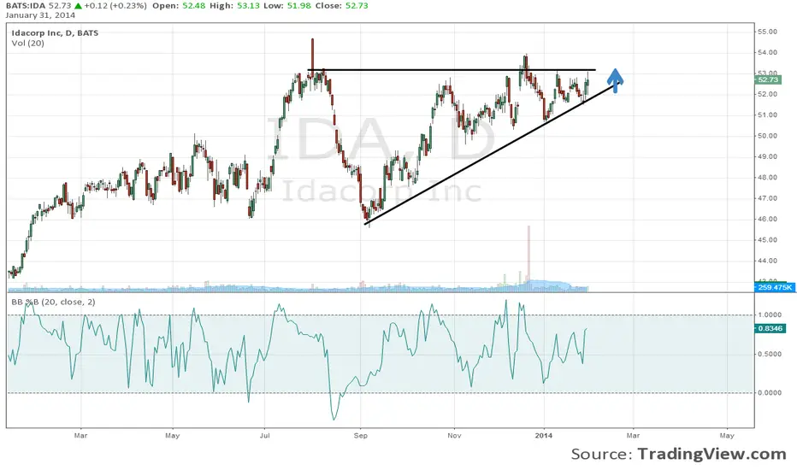
Task: Click the 46.00 price axis label
Action: click(x=768, y=219)
